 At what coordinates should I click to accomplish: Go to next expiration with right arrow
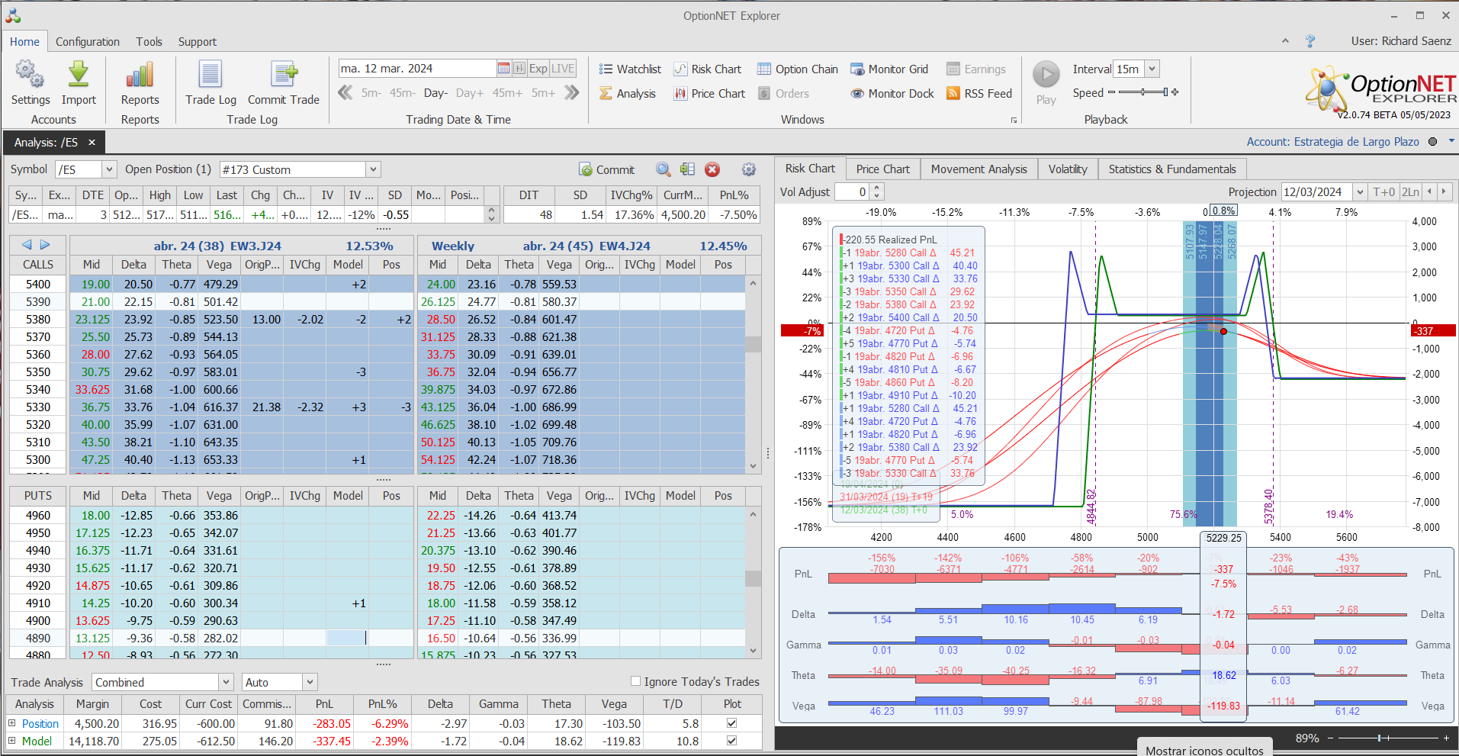[x=45, y=245]
